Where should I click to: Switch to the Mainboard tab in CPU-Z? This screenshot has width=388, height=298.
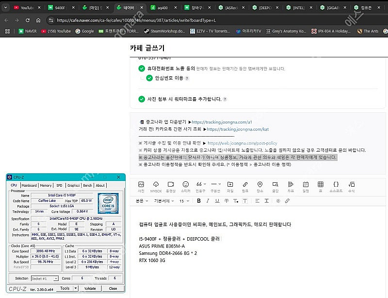(x=29, y=185)
